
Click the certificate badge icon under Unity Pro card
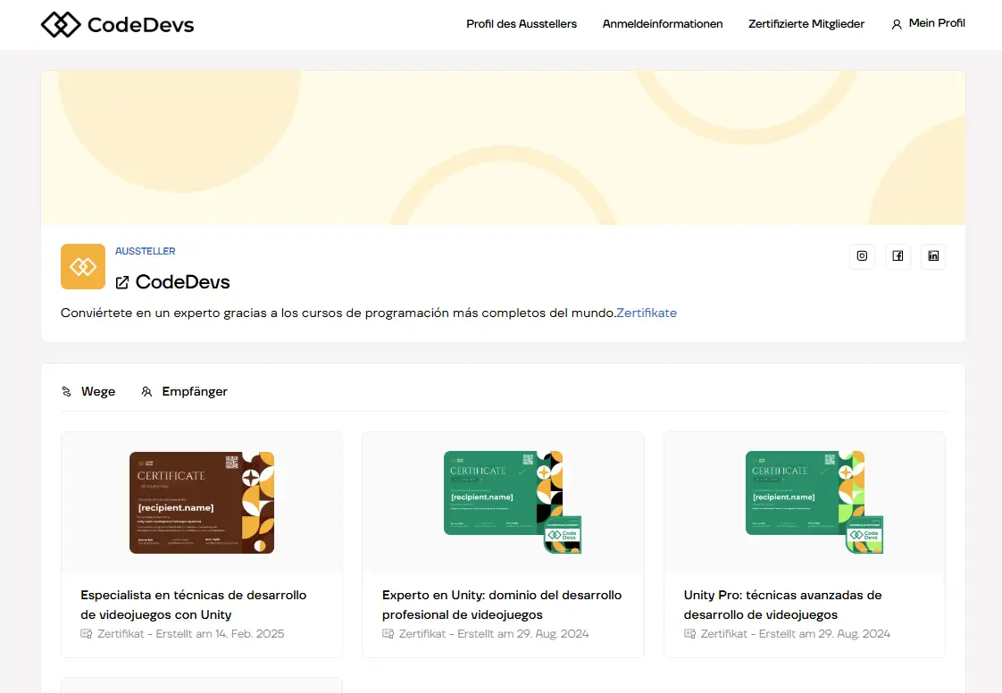689,633
